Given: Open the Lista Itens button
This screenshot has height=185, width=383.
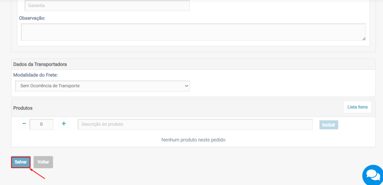Looking at the screenshot, I should pos(357,107).
